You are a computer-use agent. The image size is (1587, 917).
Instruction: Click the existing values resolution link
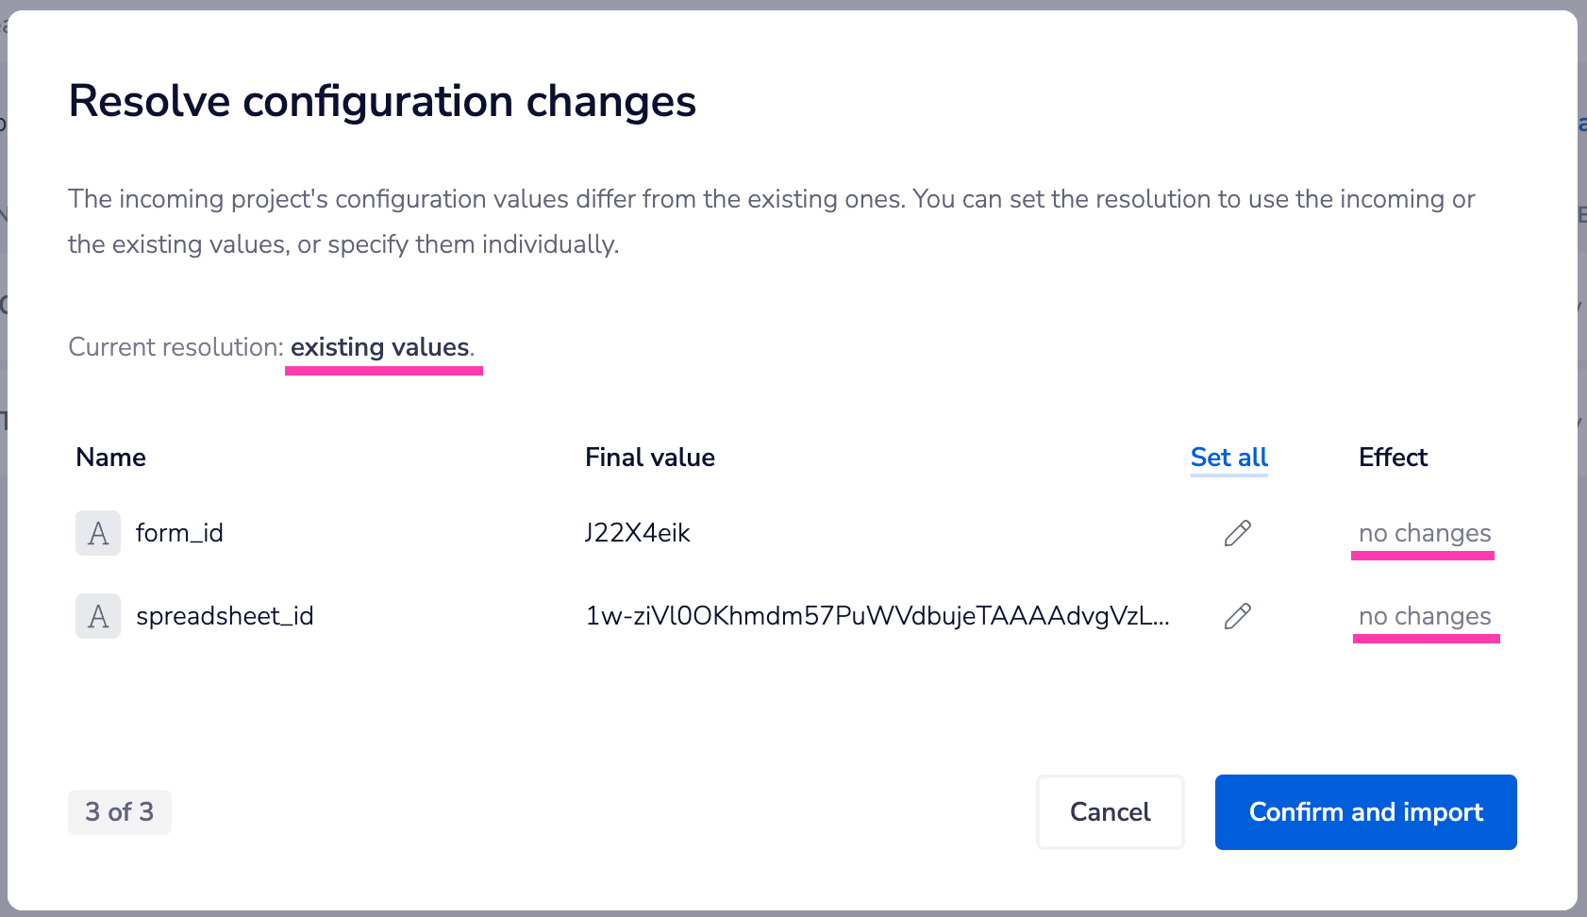point(381,347)
